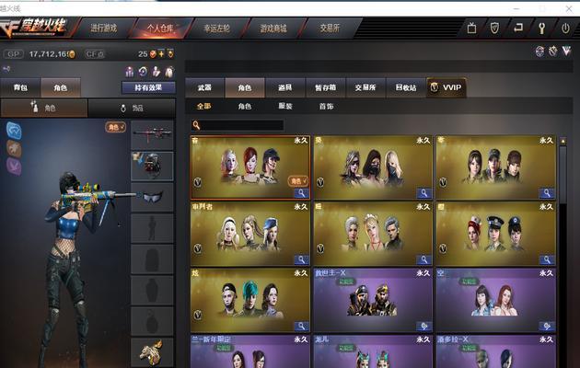Click the backpack icon above 持有效果

click(169, 72)
